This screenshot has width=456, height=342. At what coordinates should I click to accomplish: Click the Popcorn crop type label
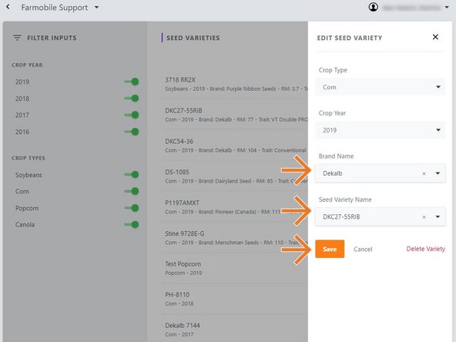click(x=27, y=208)
